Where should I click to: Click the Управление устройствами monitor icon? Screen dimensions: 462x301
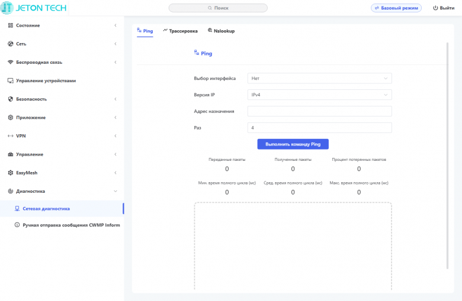tap(10, 80)
